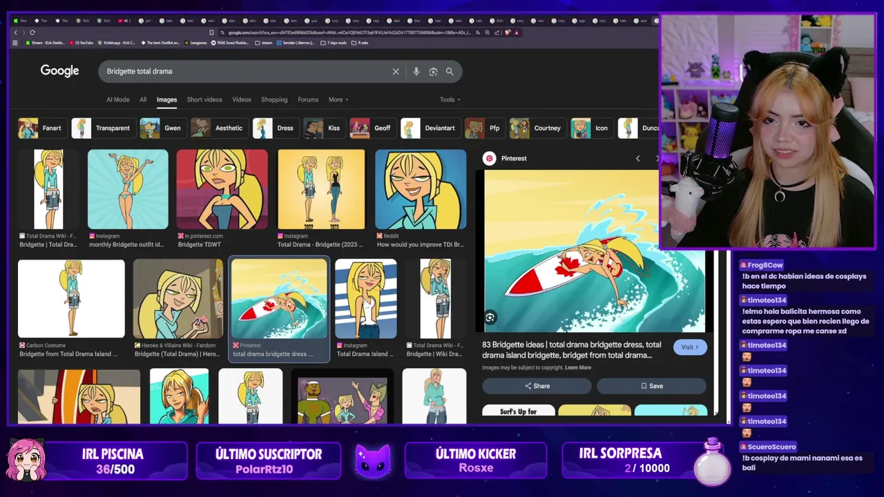Open the KickLet.app bookmark
The height and width of the screenshot is (497, 884).
[x=116, y=43]
